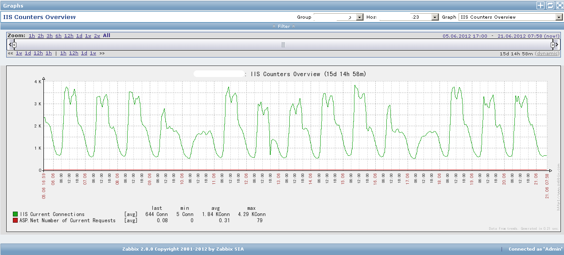The width and height of the screenshot is (564, 255).
Task: Set zoom to 3h
Action: (50, 36)
